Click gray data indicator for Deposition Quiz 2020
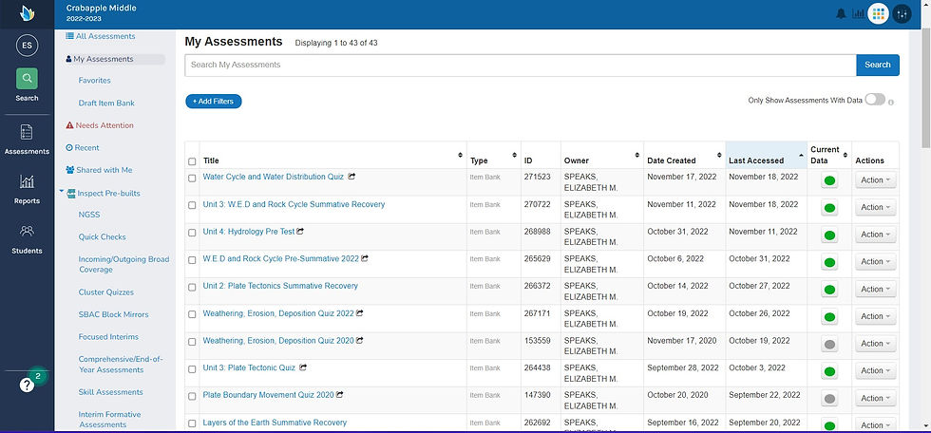Screen dimensions: 931x433 [829, 344]
